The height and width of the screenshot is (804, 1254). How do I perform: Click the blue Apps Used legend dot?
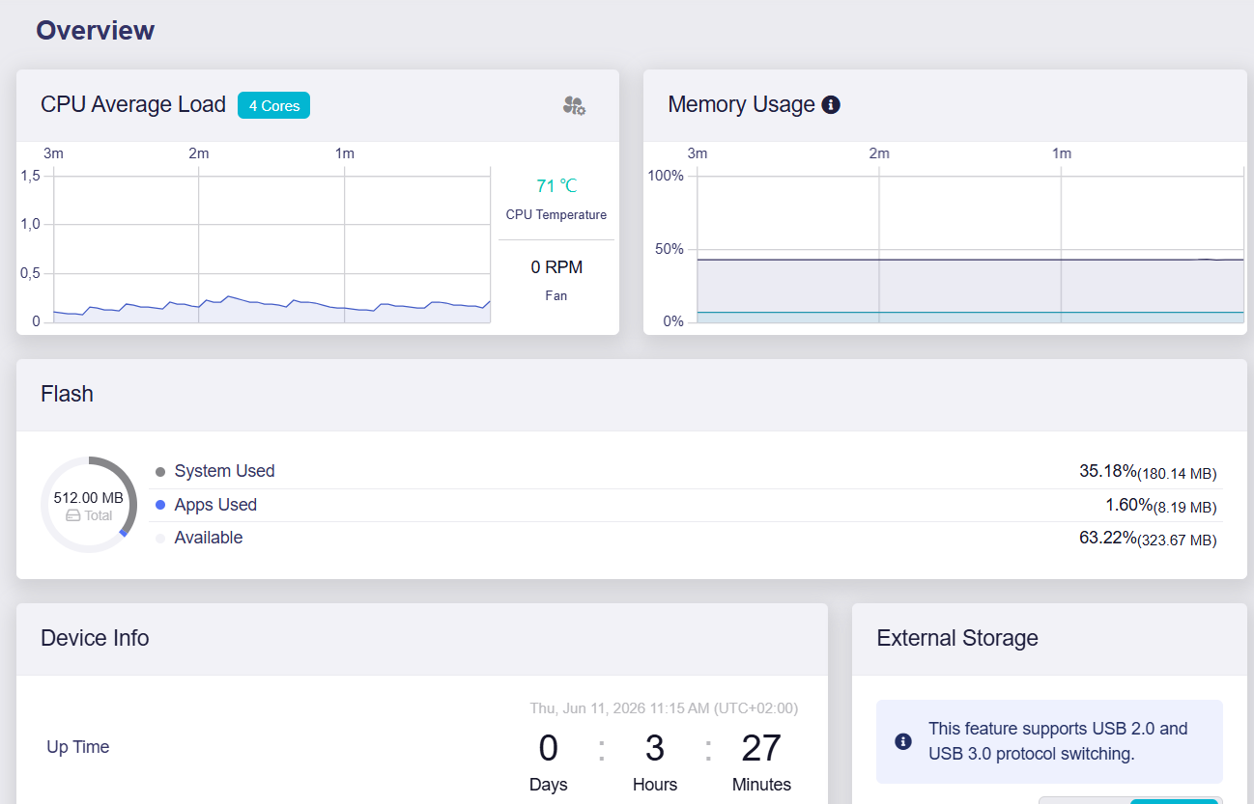160,505
